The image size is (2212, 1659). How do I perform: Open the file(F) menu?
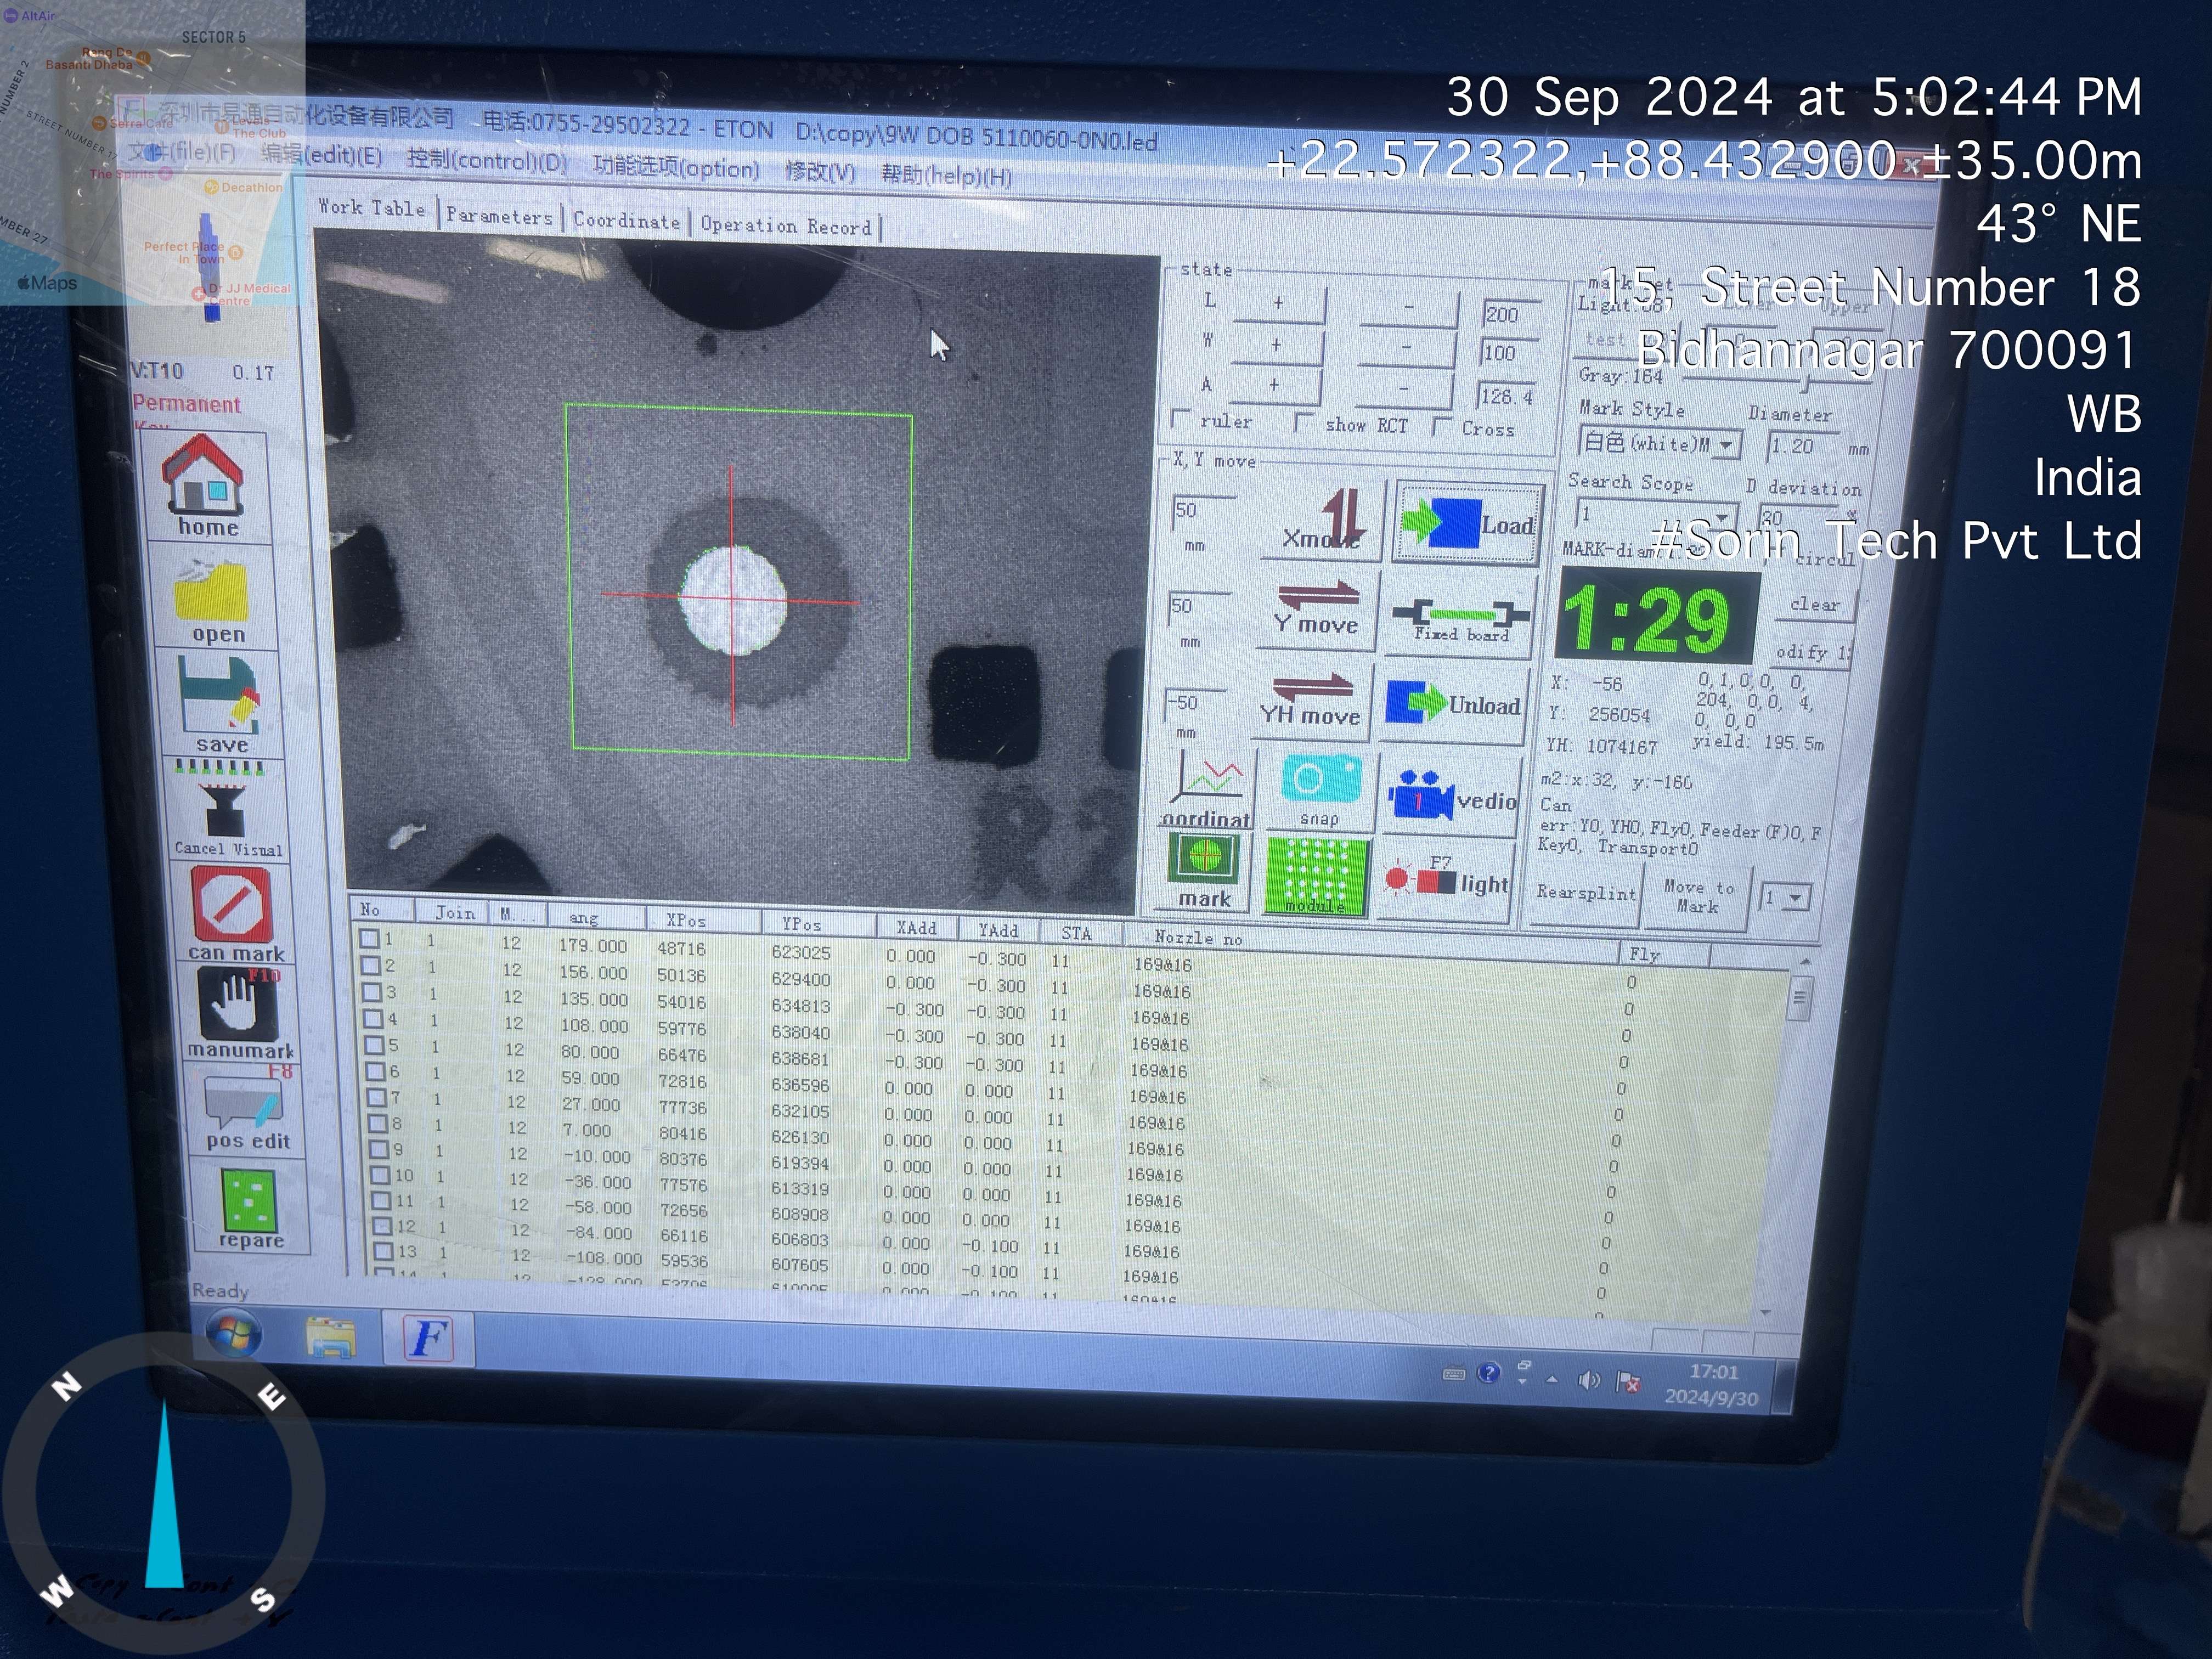click(182, 152)
